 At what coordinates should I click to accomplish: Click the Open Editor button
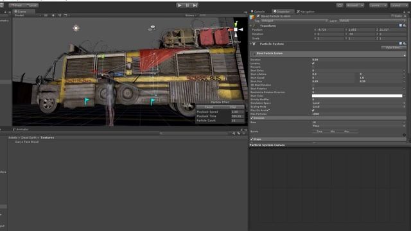[394, 47]
